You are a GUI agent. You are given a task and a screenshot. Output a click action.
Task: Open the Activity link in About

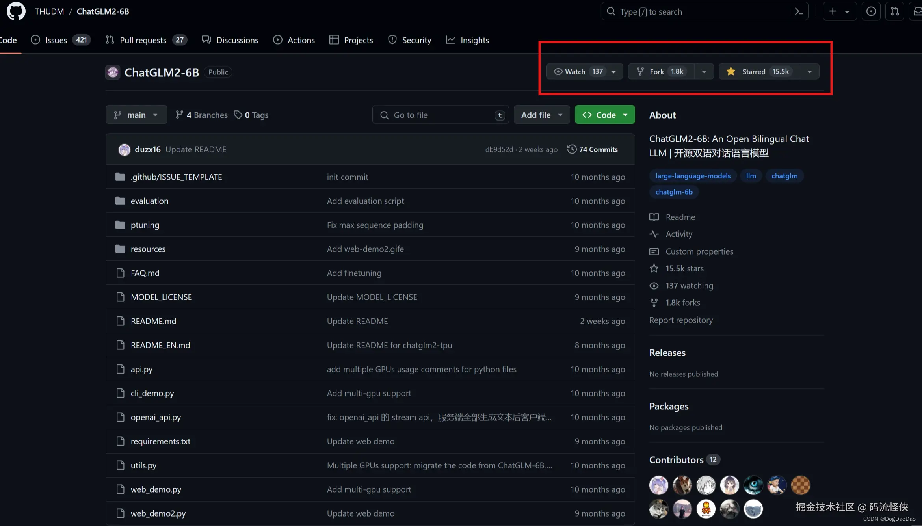(671, 234)
